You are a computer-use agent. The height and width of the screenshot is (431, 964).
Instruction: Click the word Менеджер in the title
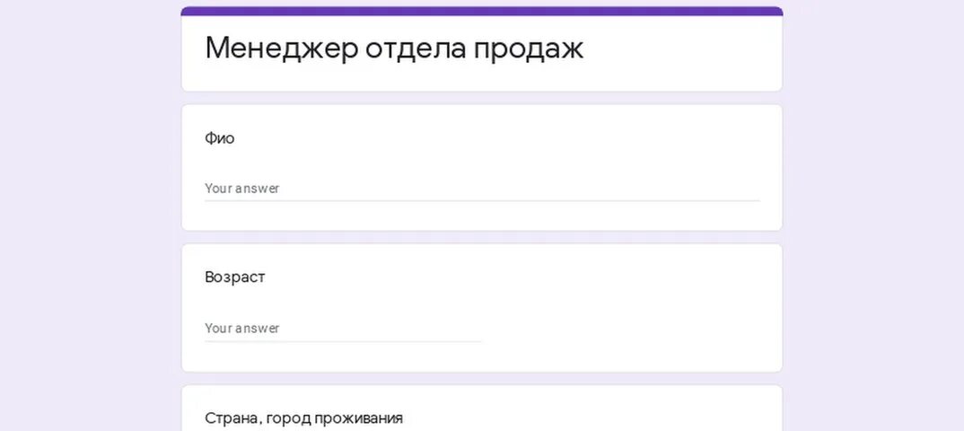(x=281, y=48)
